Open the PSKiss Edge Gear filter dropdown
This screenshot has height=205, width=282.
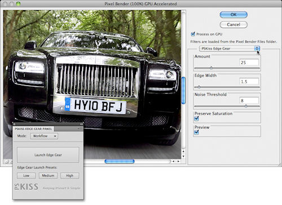click(230, 48)
